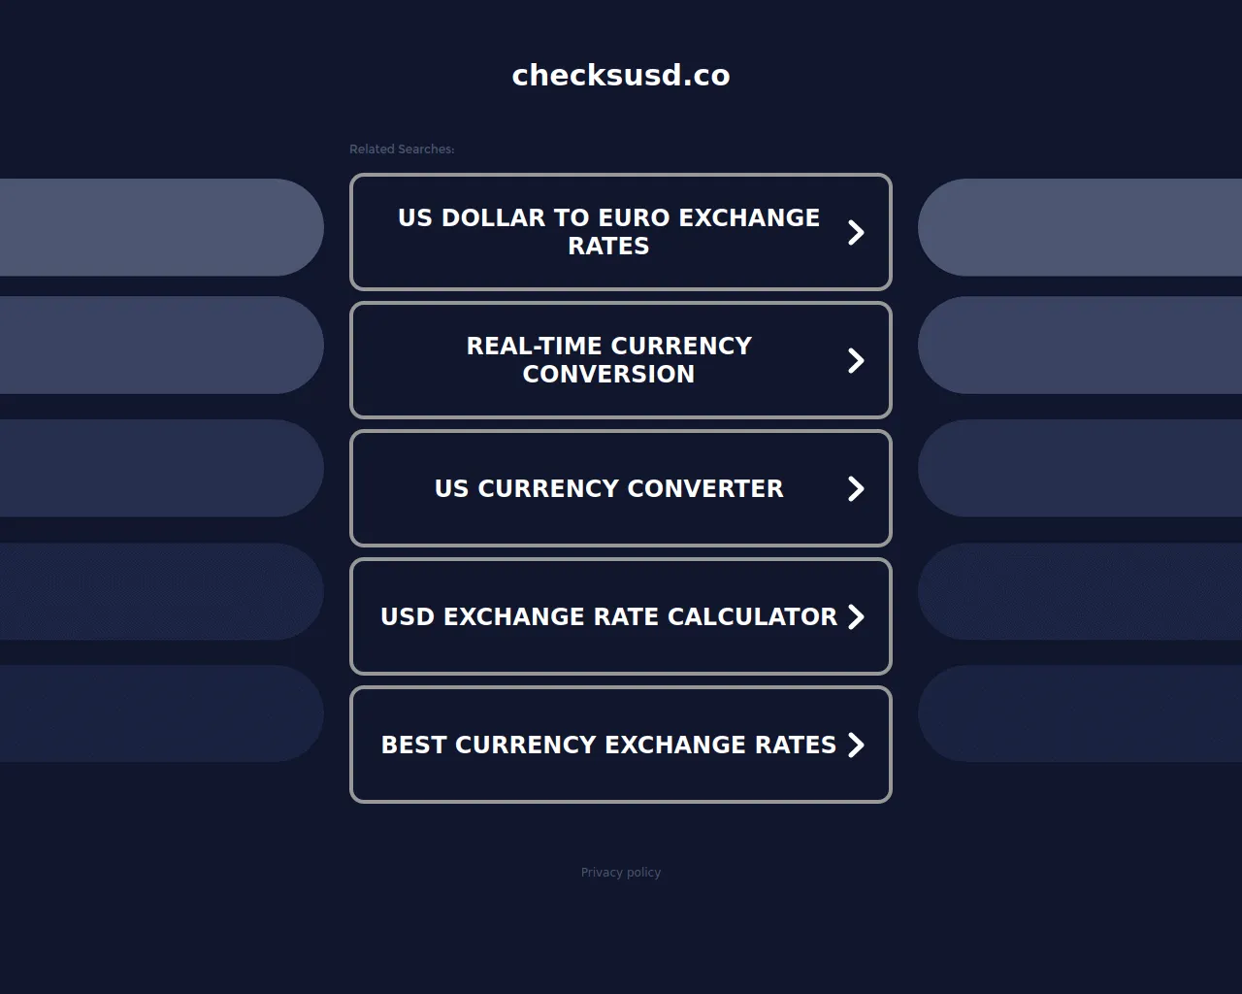Click the arrow beside USD Exchange Rate Calculator
The width and height of the screenshot is (1242, 994).
(856, 616)
